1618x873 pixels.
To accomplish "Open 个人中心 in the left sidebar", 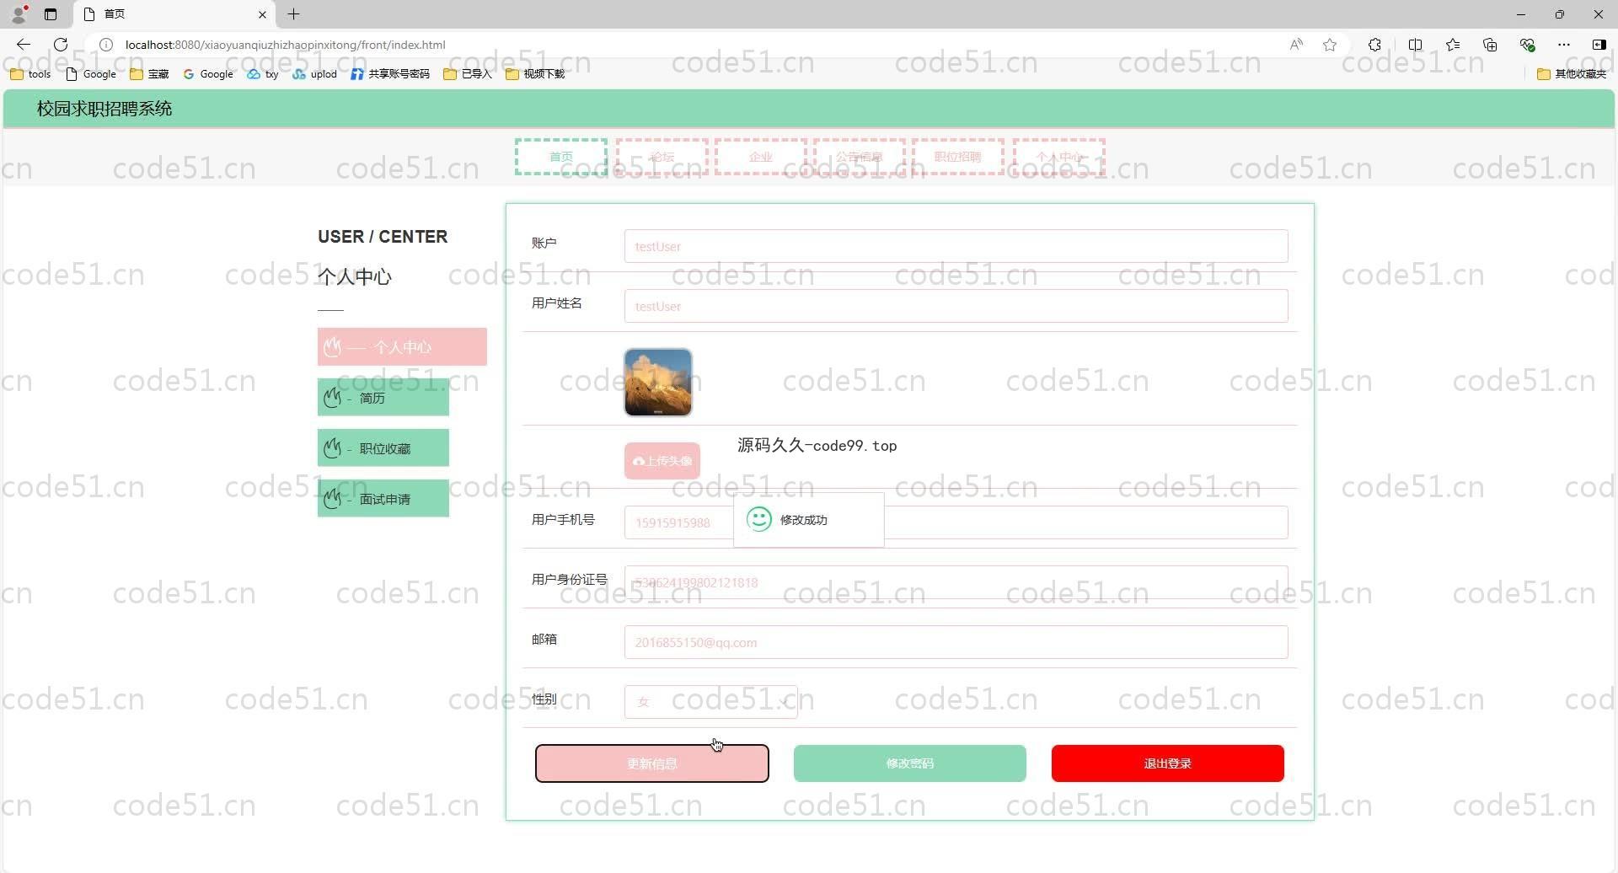I will click(402, 347).
